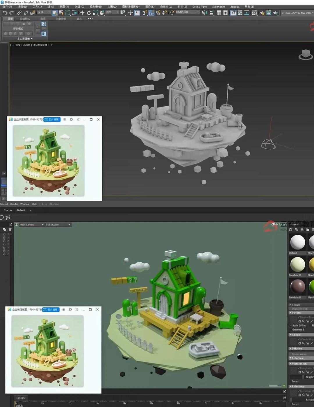Open the 多边形建模 panel label
The height and width of the screenshot is (407, 314).
[24, 39]
